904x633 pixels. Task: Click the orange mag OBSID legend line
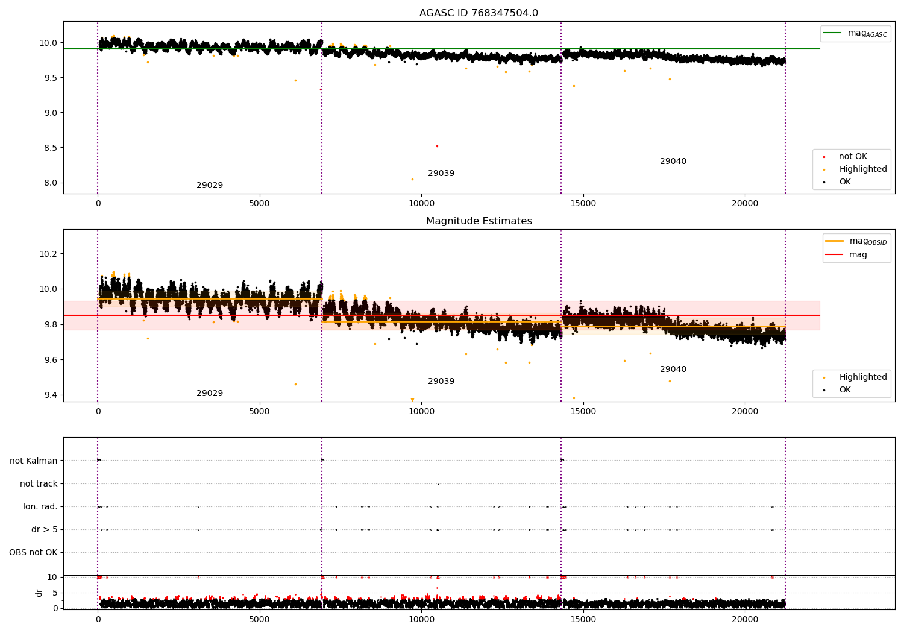[835, 241]
